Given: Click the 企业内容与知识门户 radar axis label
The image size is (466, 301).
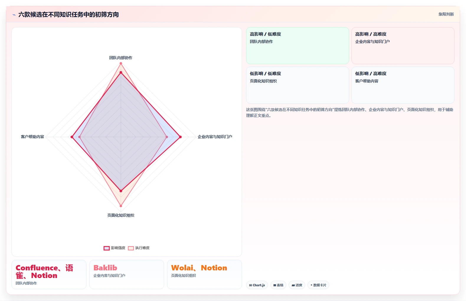Looking at the screenshot, I should [215, 137].
